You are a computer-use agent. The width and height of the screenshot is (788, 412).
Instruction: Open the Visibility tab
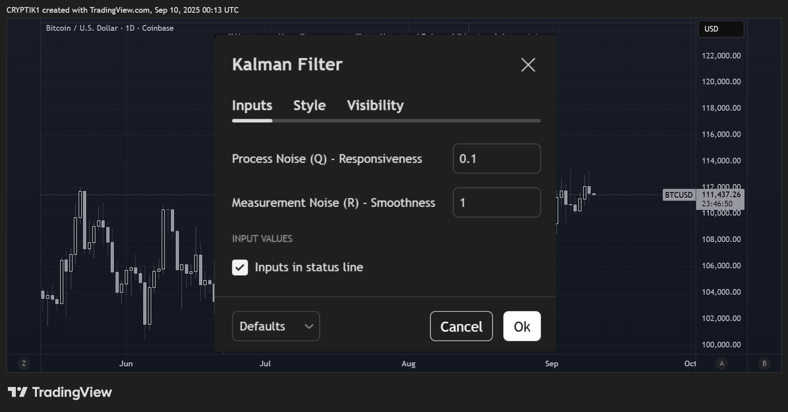pos(375,105)
